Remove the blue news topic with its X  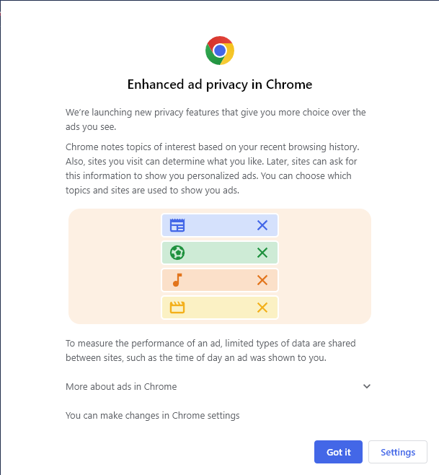pyautogui.click(x=262, y=225)
